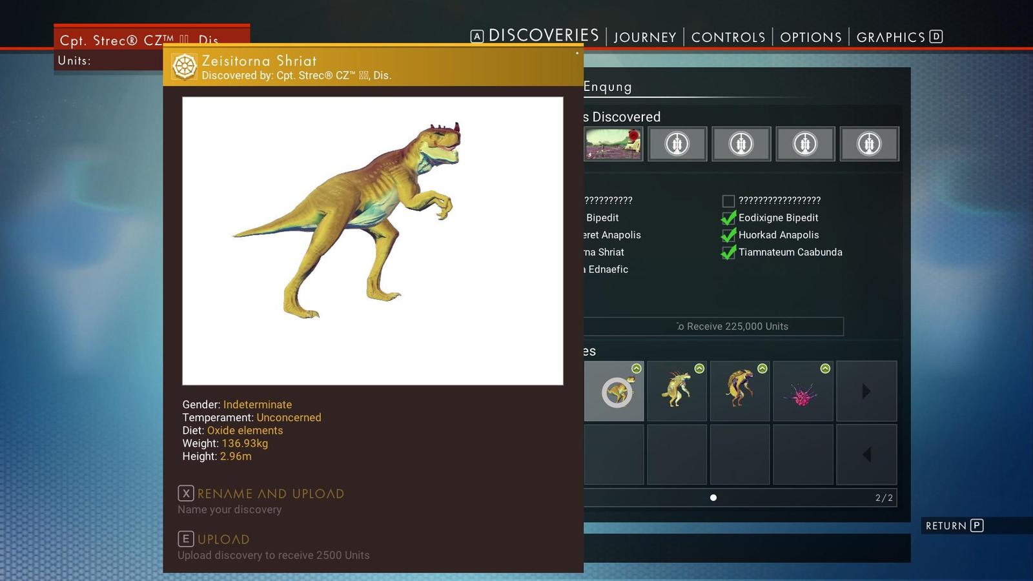
Task: Click the Temperament Unconcerned value
Action: tap(289, 418)
